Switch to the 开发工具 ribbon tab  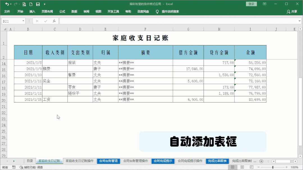[113, 11]
